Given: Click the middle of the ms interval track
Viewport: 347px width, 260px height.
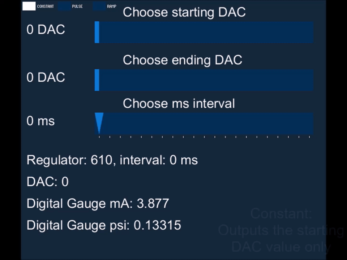Looking at the screenshot, I should (x=204, y=123).
